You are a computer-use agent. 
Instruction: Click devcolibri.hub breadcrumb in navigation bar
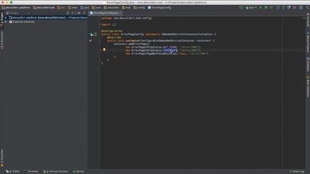point(44,8)
